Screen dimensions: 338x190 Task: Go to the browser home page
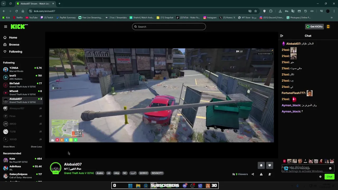coord(23,11)
